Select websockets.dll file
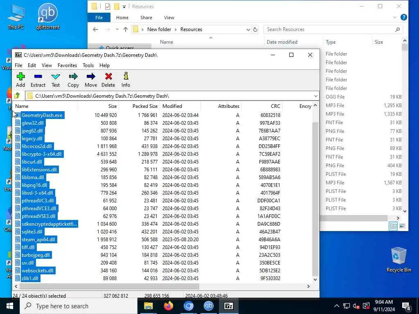 [37, 271]
